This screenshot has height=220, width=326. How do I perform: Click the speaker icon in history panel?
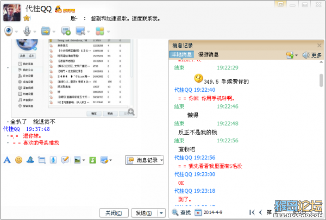point(305,55)
